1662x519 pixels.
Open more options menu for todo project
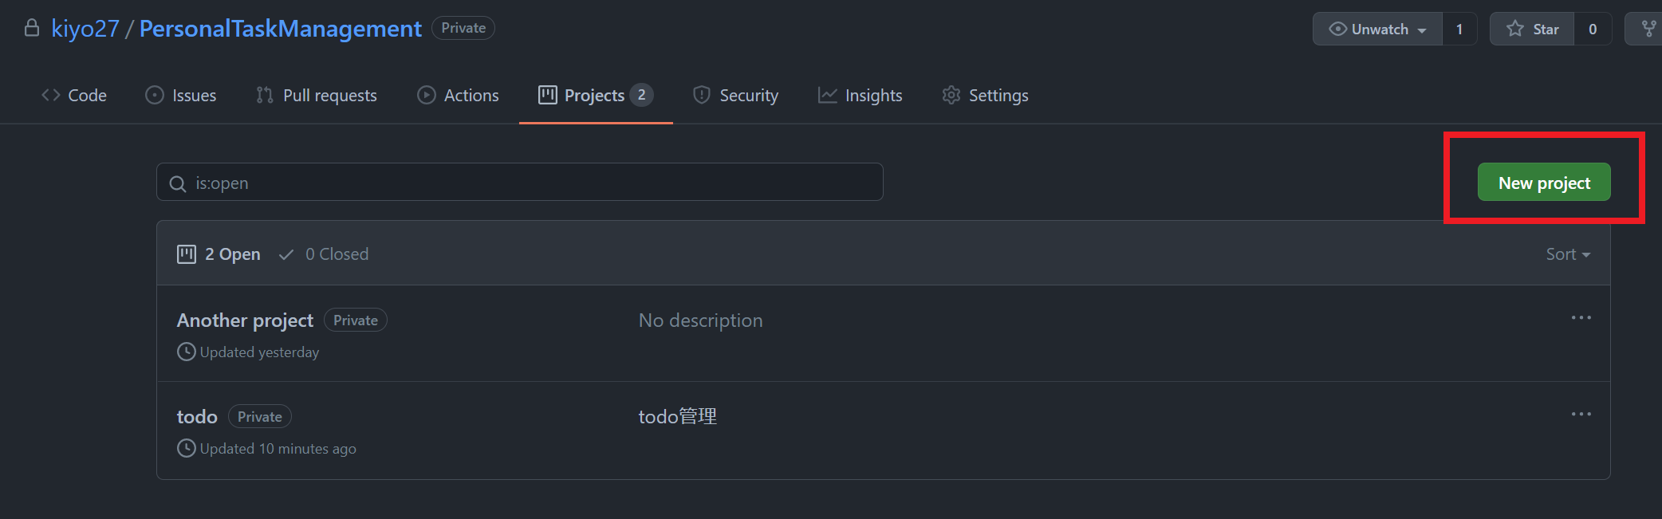[1581, 414]
